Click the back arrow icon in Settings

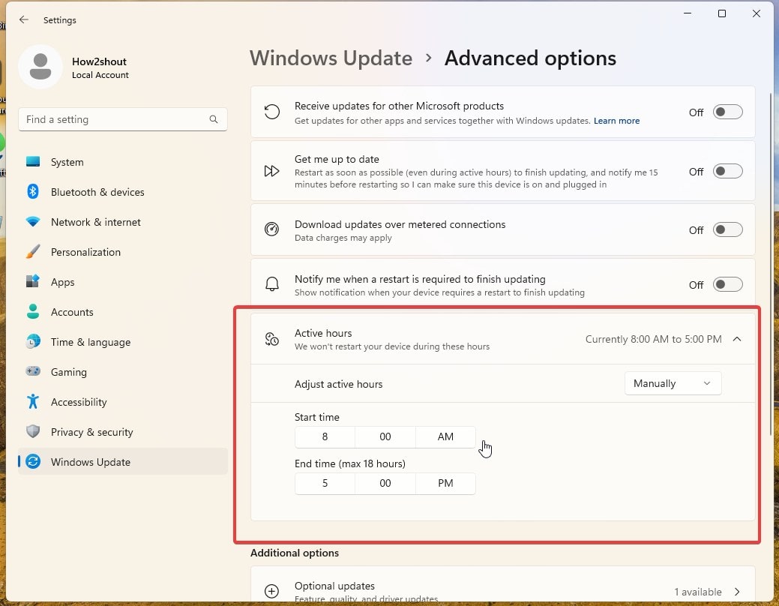click(x=24, y=20)
